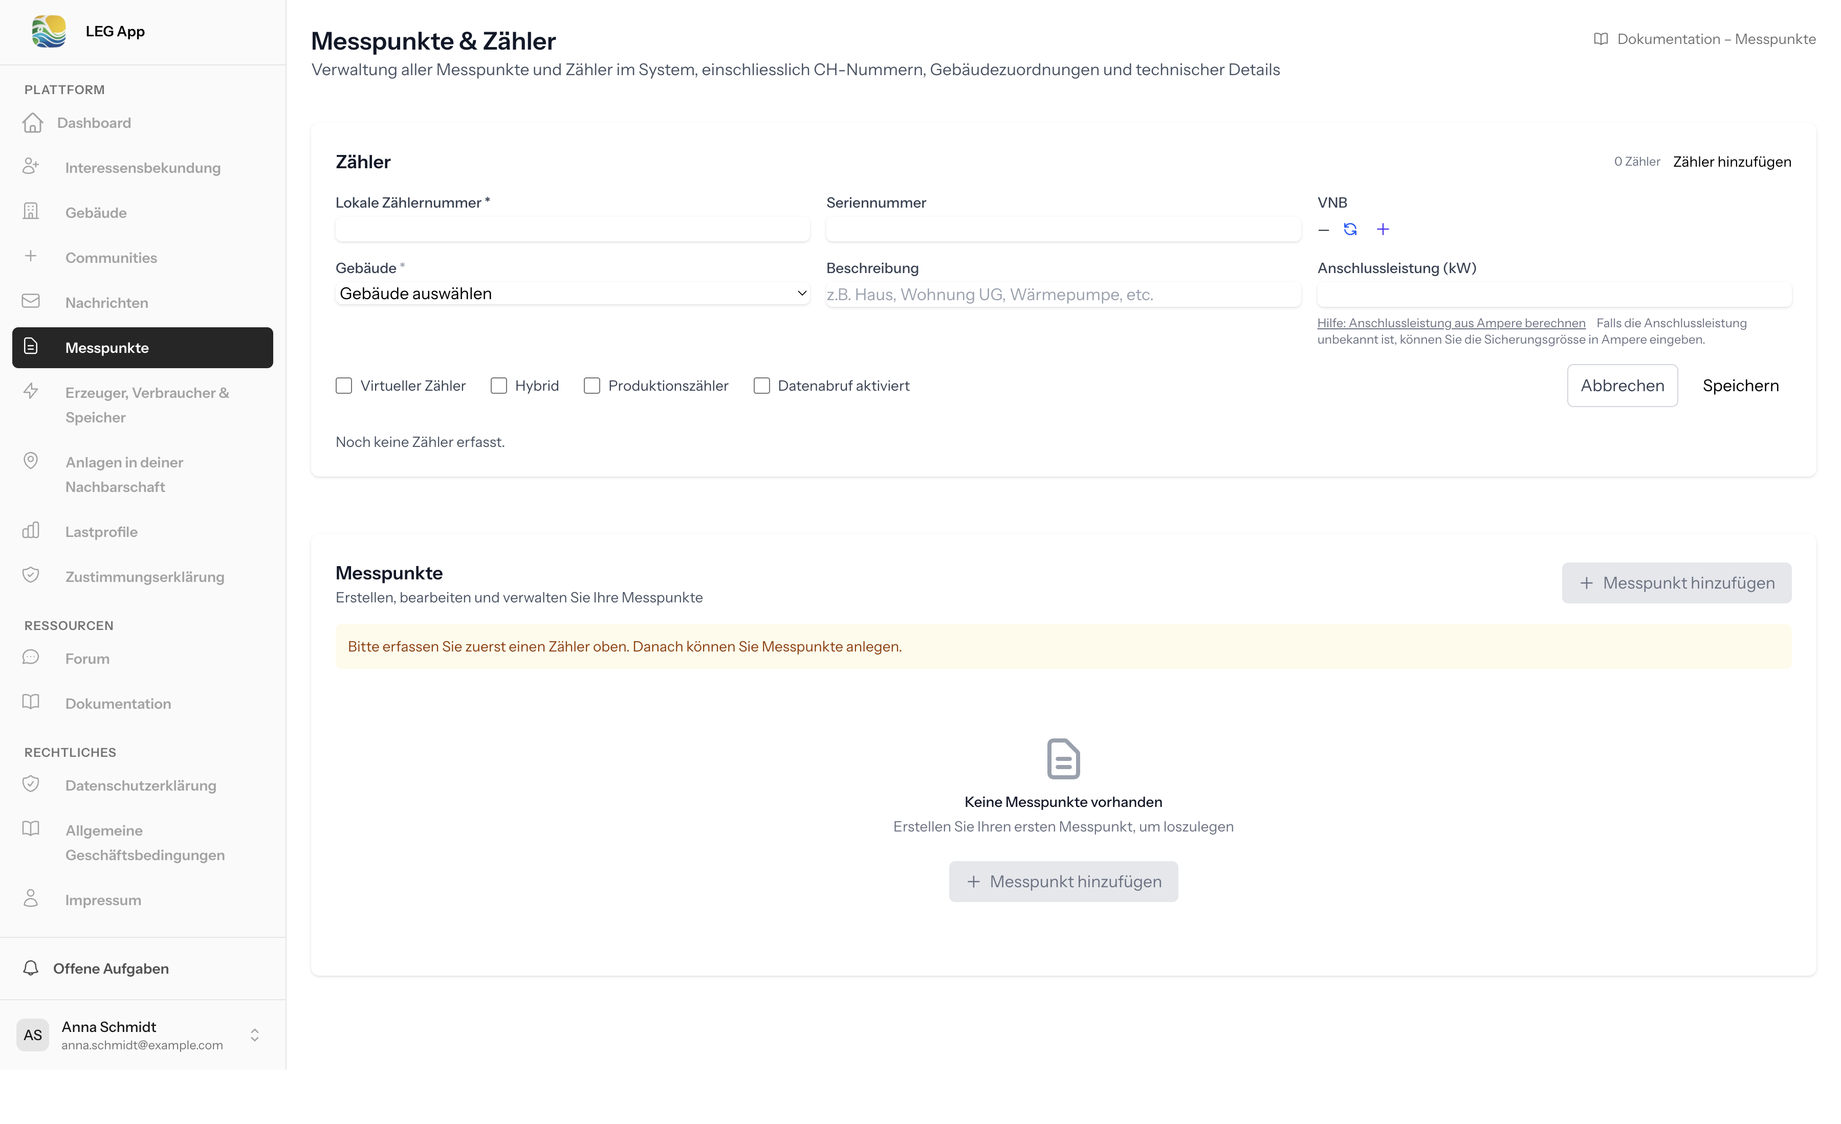Click the VNB refresh icon
1841x1124 pixels.
tap(1349, 229)
